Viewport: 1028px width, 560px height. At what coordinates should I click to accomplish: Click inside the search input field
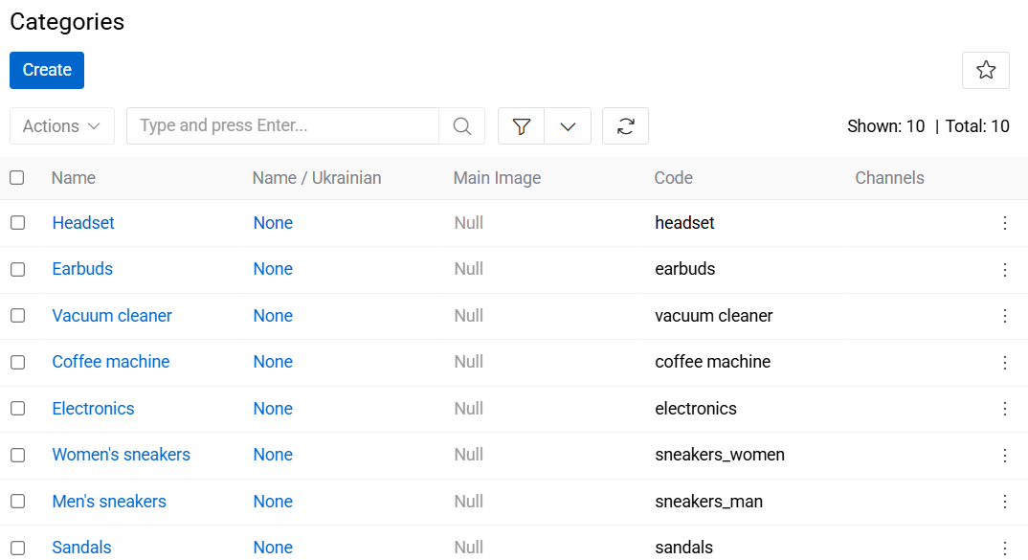tap(282, 125)
